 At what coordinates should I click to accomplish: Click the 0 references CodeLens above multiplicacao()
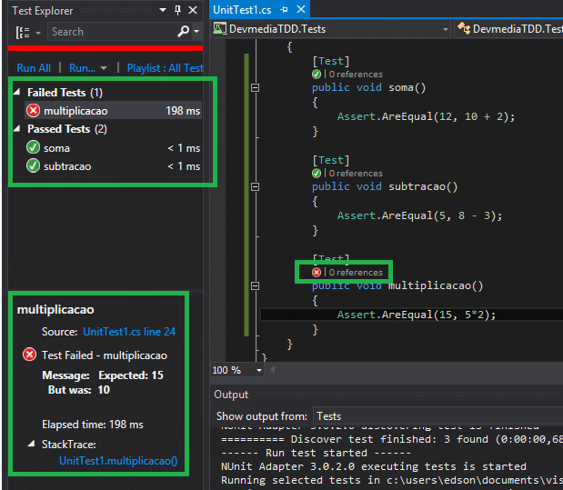coord(356,273)
